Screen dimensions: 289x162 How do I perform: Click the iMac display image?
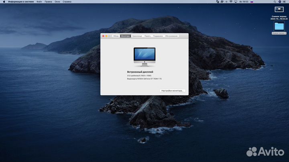pyautogui.click(x=144, y=57)
